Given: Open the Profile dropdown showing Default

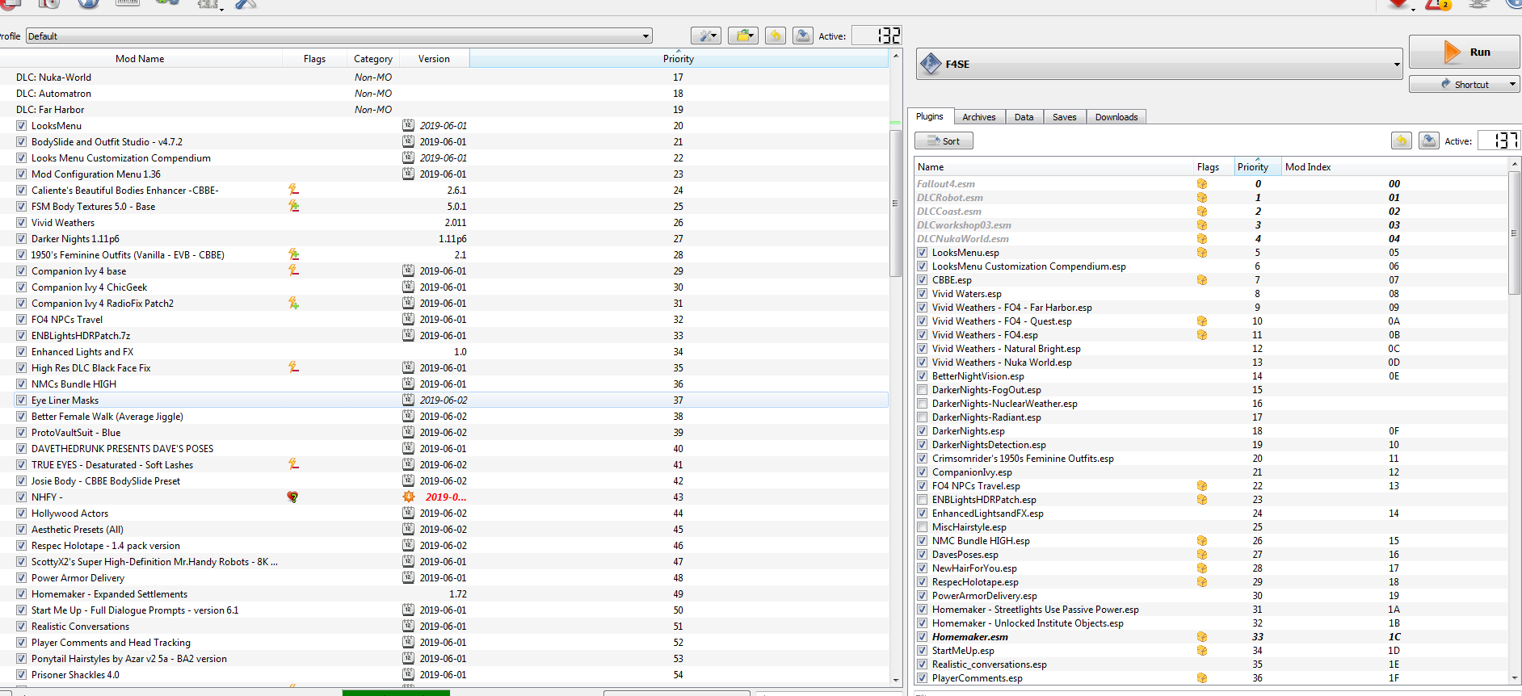Looking at the screenshot, I should [x=338, y=36].
